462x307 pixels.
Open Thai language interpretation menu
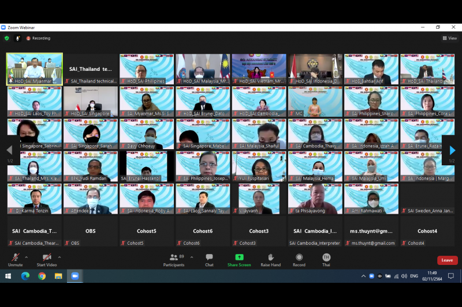coord(326,259)
